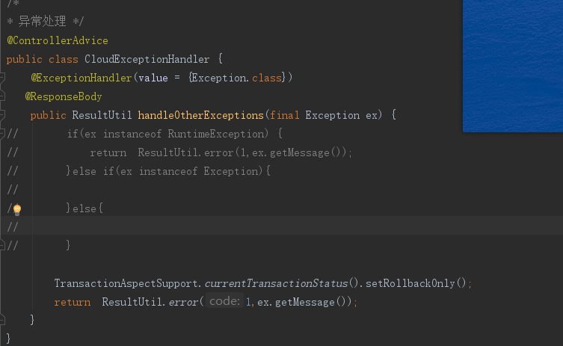The width and height of the screenshot is (563, 346).
Task: Click the blue image panel at right
Action: (513, 66)
